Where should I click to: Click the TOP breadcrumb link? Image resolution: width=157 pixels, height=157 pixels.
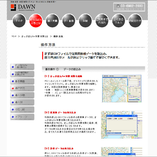click(14, 36)
